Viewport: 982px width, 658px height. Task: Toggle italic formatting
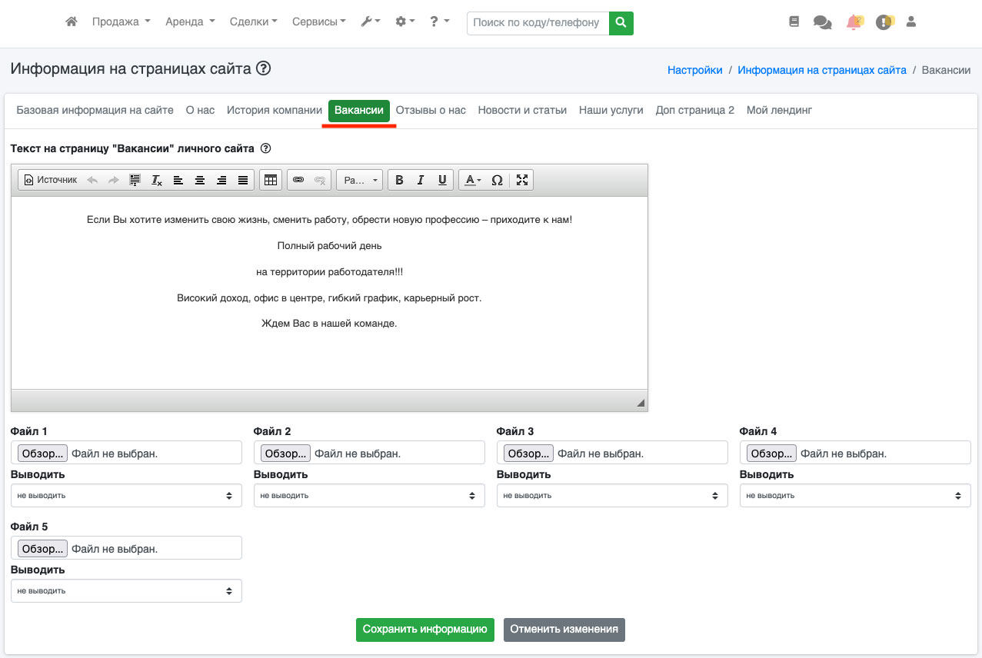421,180
